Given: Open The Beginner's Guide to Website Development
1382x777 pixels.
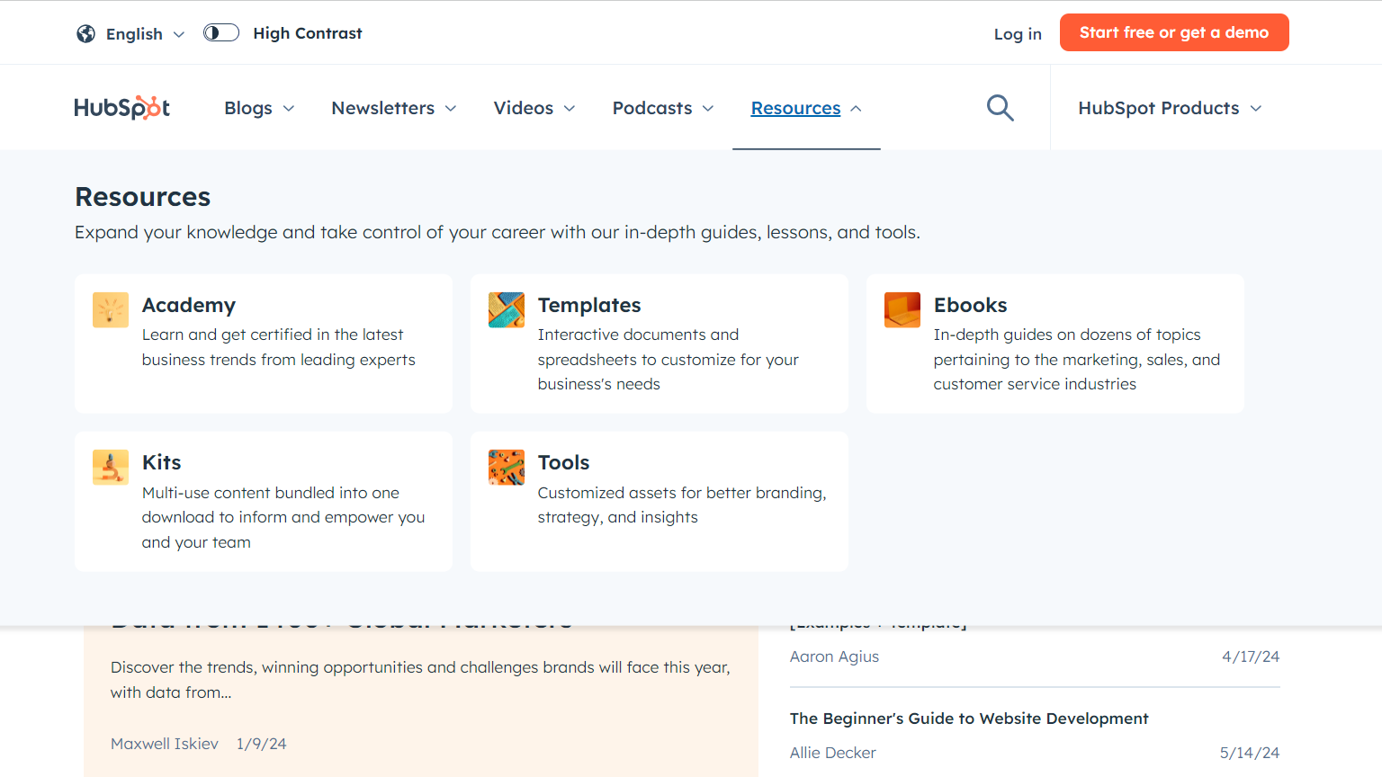Looking at the screenshot, I should coord(969,719).
